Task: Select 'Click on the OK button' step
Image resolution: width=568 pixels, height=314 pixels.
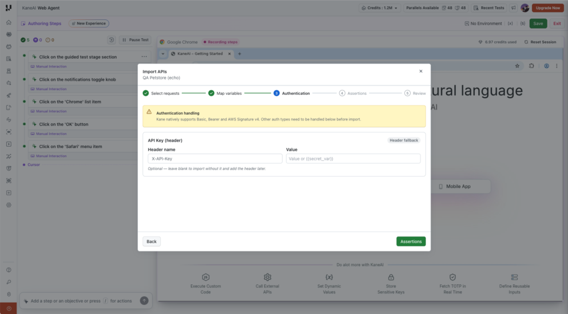Action: tap(63, 124)
